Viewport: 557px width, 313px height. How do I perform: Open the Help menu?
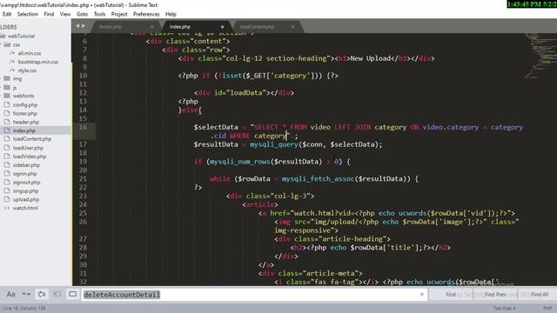171,14
